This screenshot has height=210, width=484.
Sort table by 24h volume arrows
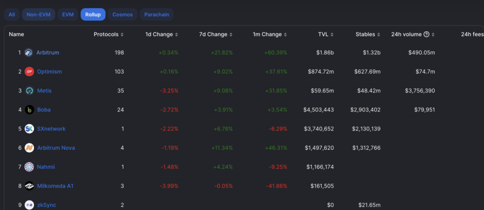pyautogui.click(x=433, y=35)
